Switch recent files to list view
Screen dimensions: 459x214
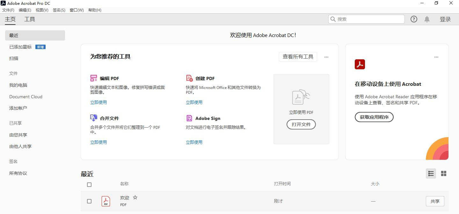click(x=431, y=173)
